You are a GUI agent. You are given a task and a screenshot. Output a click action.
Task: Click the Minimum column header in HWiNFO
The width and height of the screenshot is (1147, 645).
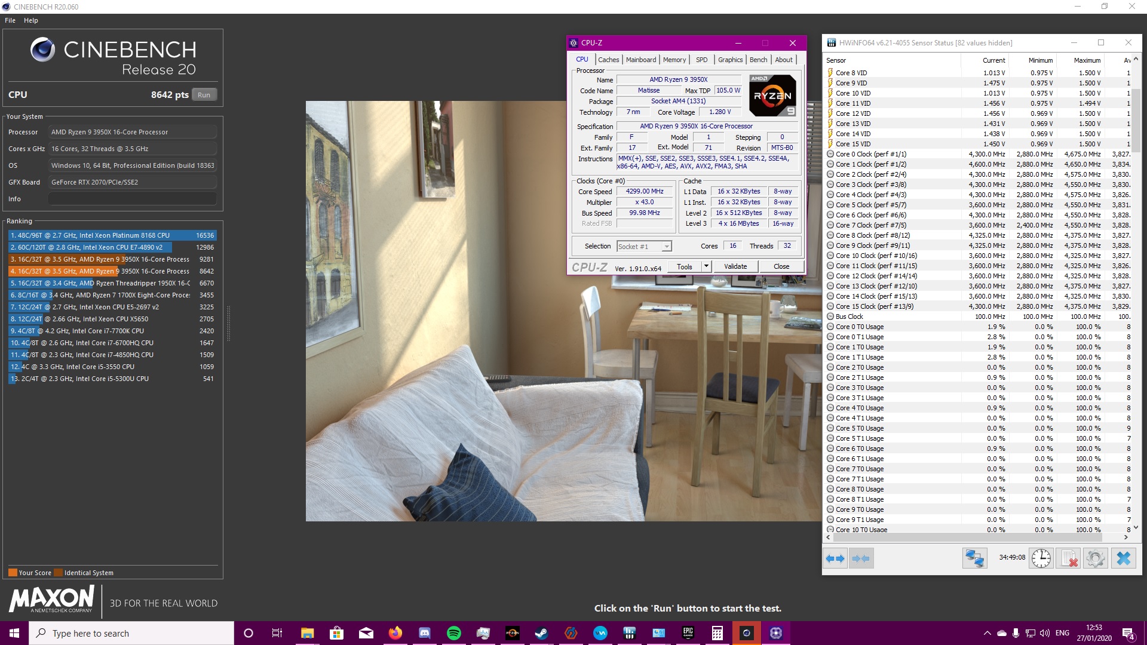click(x=1032, y=60)
